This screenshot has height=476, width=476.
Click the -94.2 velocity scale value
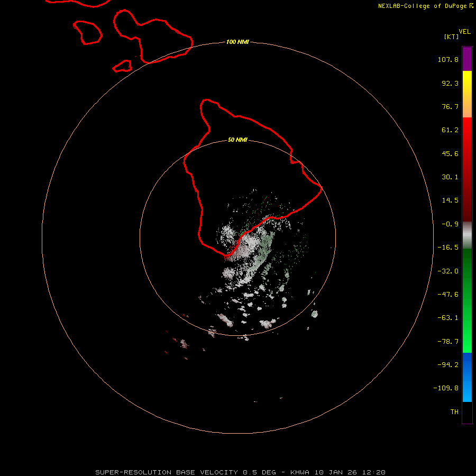[448, 365]
